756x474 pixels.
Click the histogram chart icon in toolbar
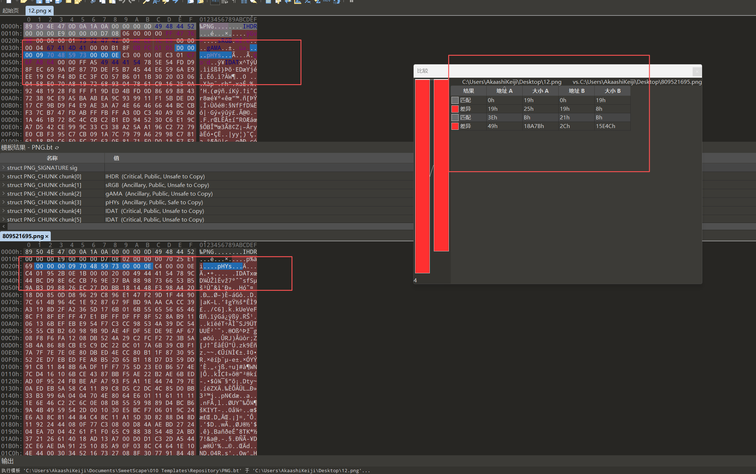click(x=297, y=1)
